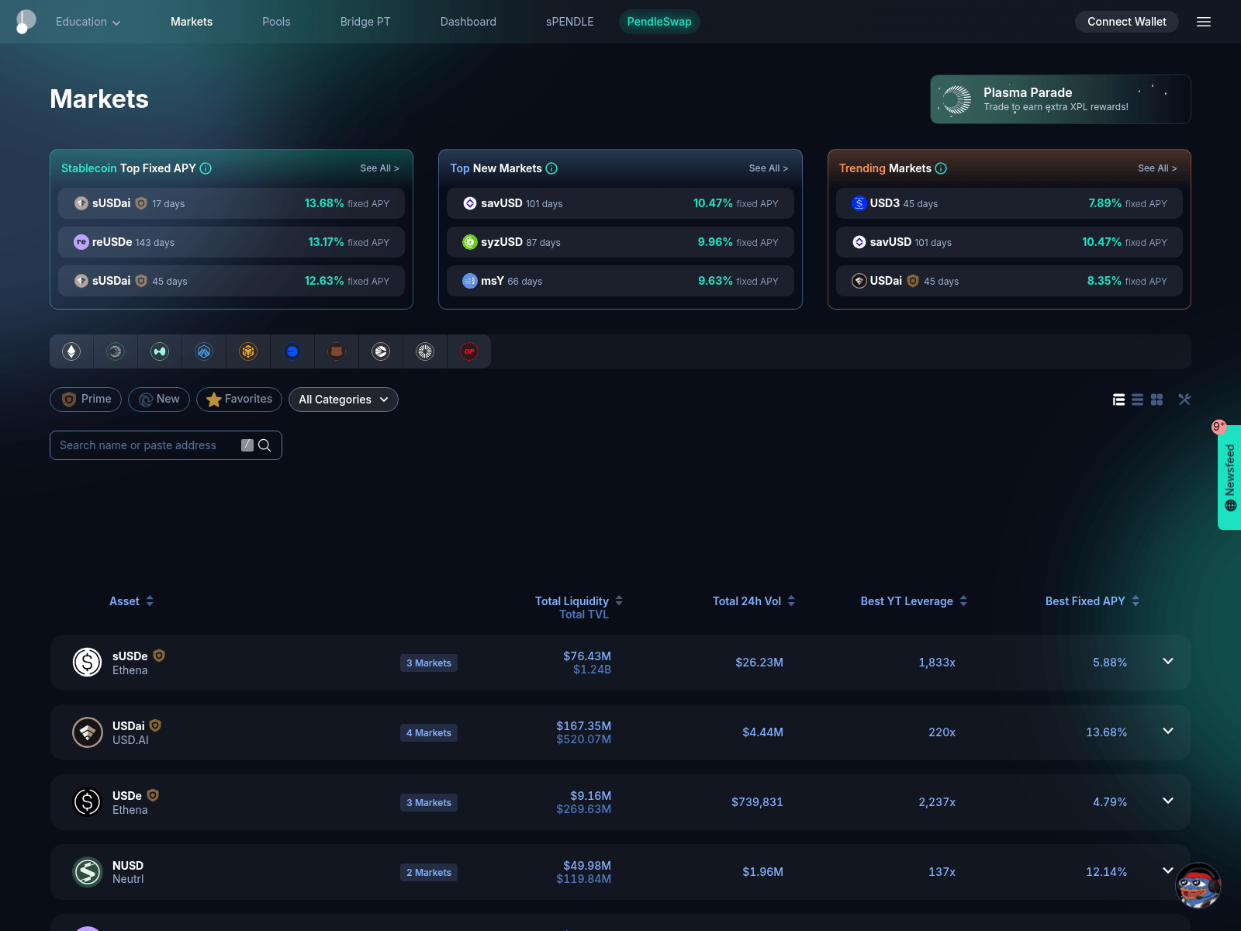Open See All trending markets

click(x=1156, y=168)
